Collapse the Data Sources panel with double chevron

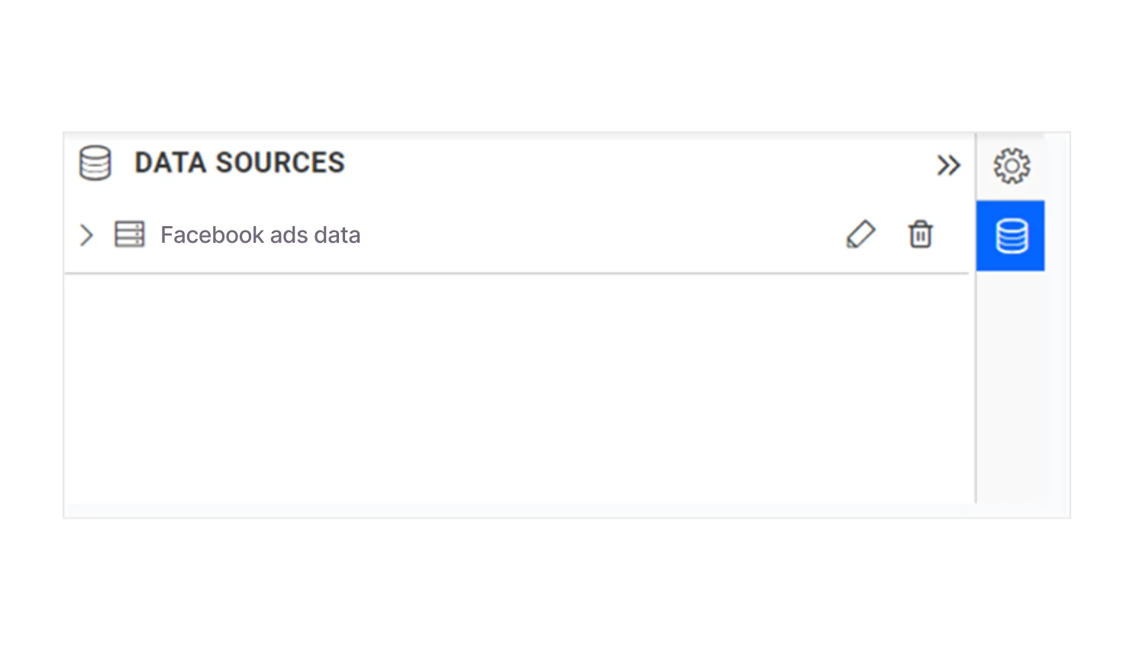tap(948, 165)
